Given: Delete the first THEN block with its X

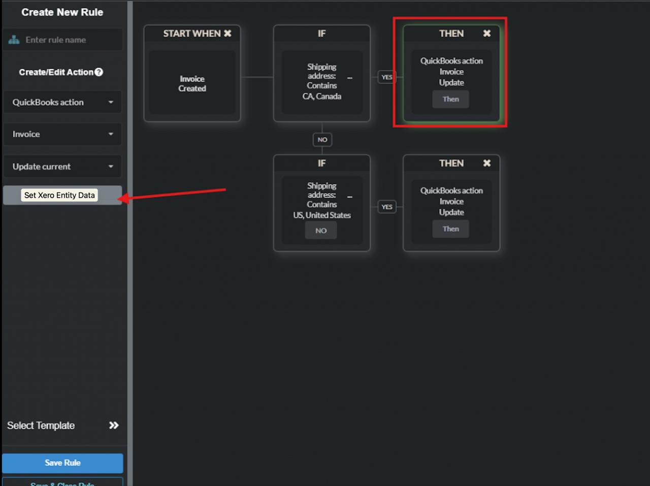Looking at the screenshot, I should click(x=487, y=34).
